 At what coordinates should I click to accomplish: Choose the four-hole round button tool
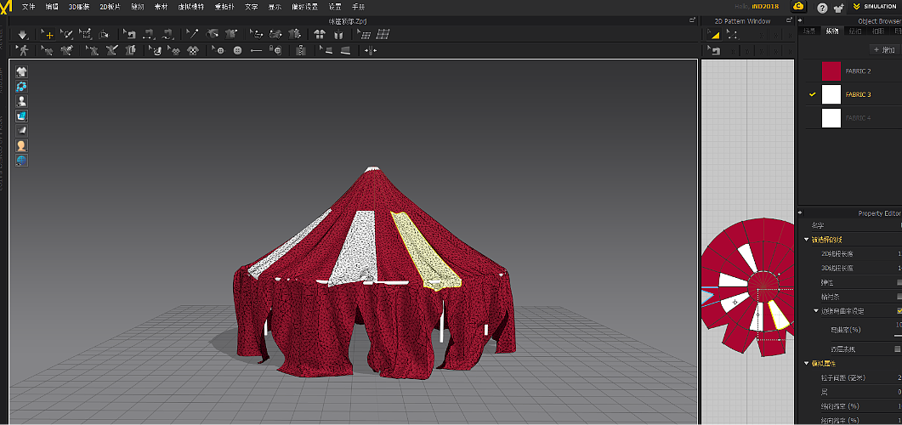(237, 51)
